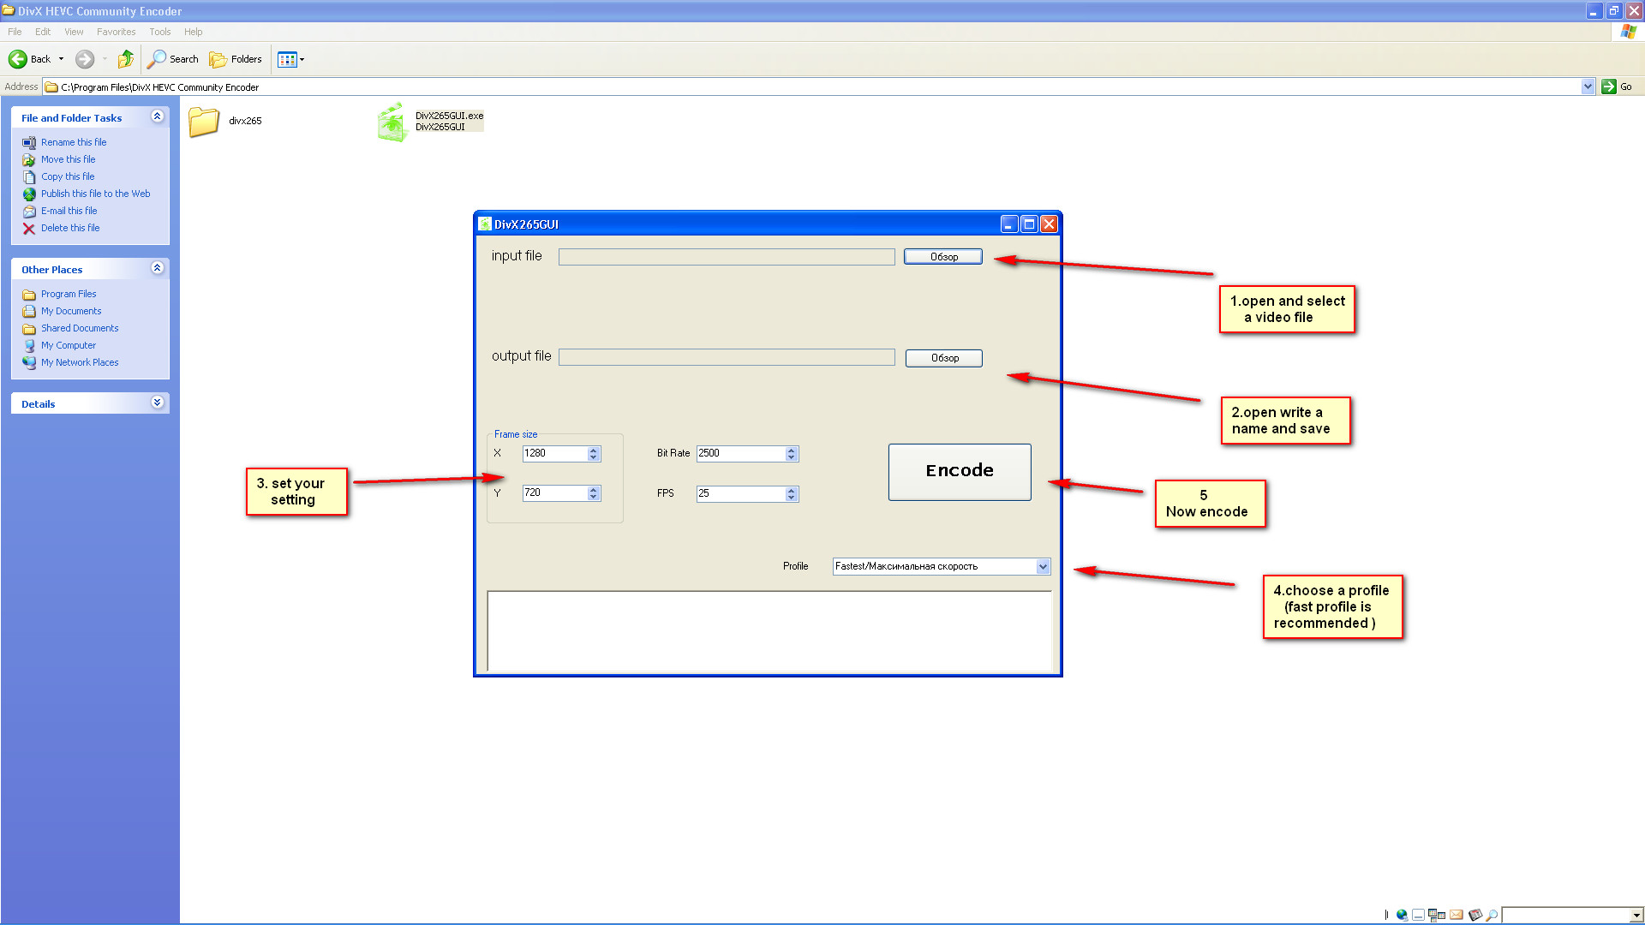Click into the output file text field
The width and height of the screenshot is (1645, 925).
(727, 357)
